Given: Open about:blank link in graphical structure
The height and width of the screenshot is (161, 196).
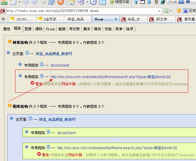Looking at the screenshot, I should pyautogui.click(x=67, y=133).
